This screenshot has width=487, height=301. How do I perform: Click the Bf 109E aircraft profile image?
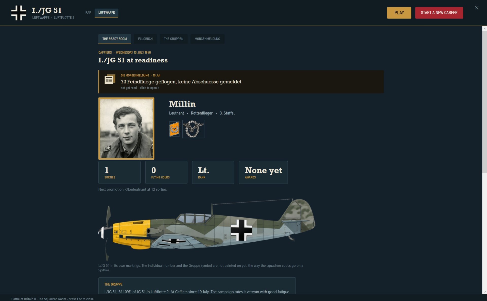coord(207,230)
